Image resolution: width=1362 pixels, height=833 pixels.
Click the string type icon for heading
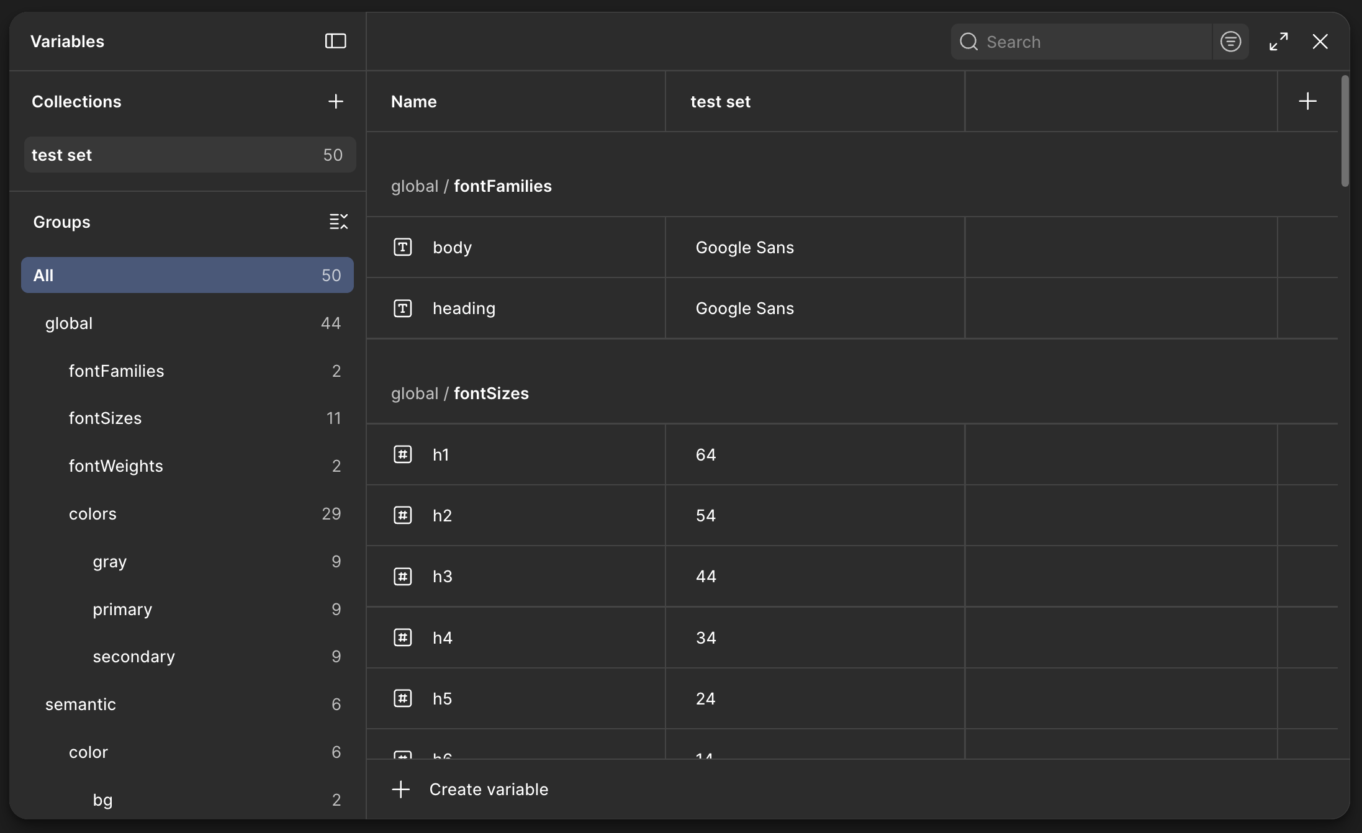coord(402,308)
